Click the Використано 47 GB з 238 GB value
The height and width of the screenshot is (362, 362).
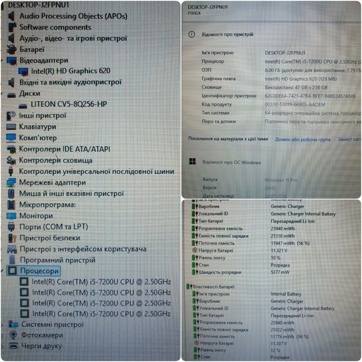296,87
